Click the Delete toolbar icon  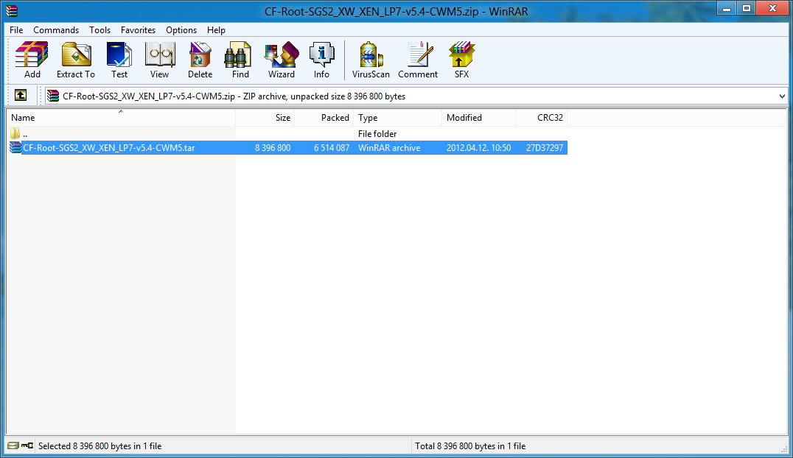(200, 60)
